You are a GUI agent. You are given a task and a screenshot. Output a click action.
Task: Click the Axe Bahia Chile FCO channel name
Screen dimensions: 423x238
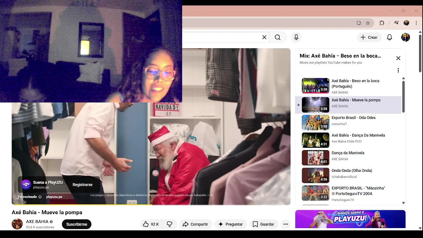(x=346, y=141)
